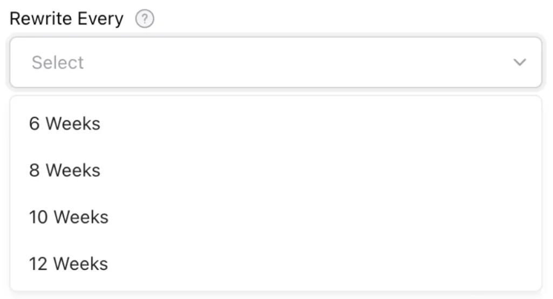Choose the 6 Weeks option
This screenshot has width=553, height=299.
coord(65,124)
